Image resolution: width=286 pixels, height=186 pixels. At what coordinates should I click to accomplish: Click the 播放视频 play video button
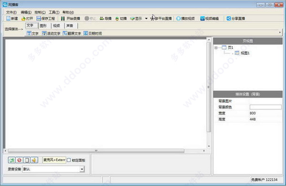(185, 19)
